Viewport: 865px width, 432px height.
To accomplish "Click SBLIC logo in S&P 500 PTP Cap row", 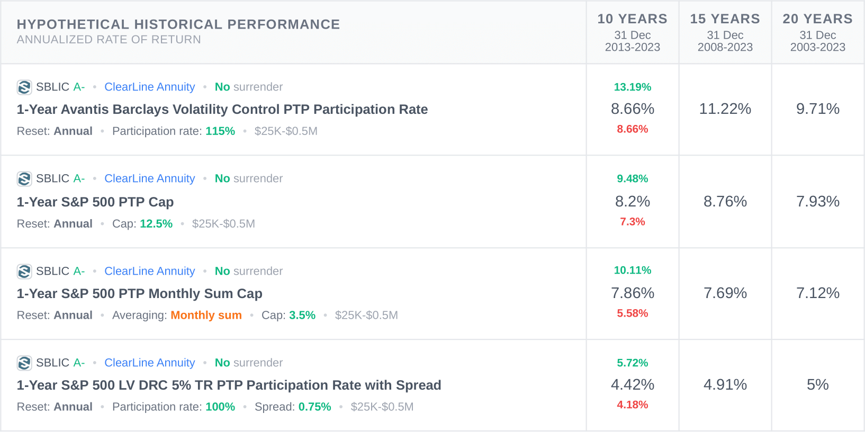I will coord(24,179).
